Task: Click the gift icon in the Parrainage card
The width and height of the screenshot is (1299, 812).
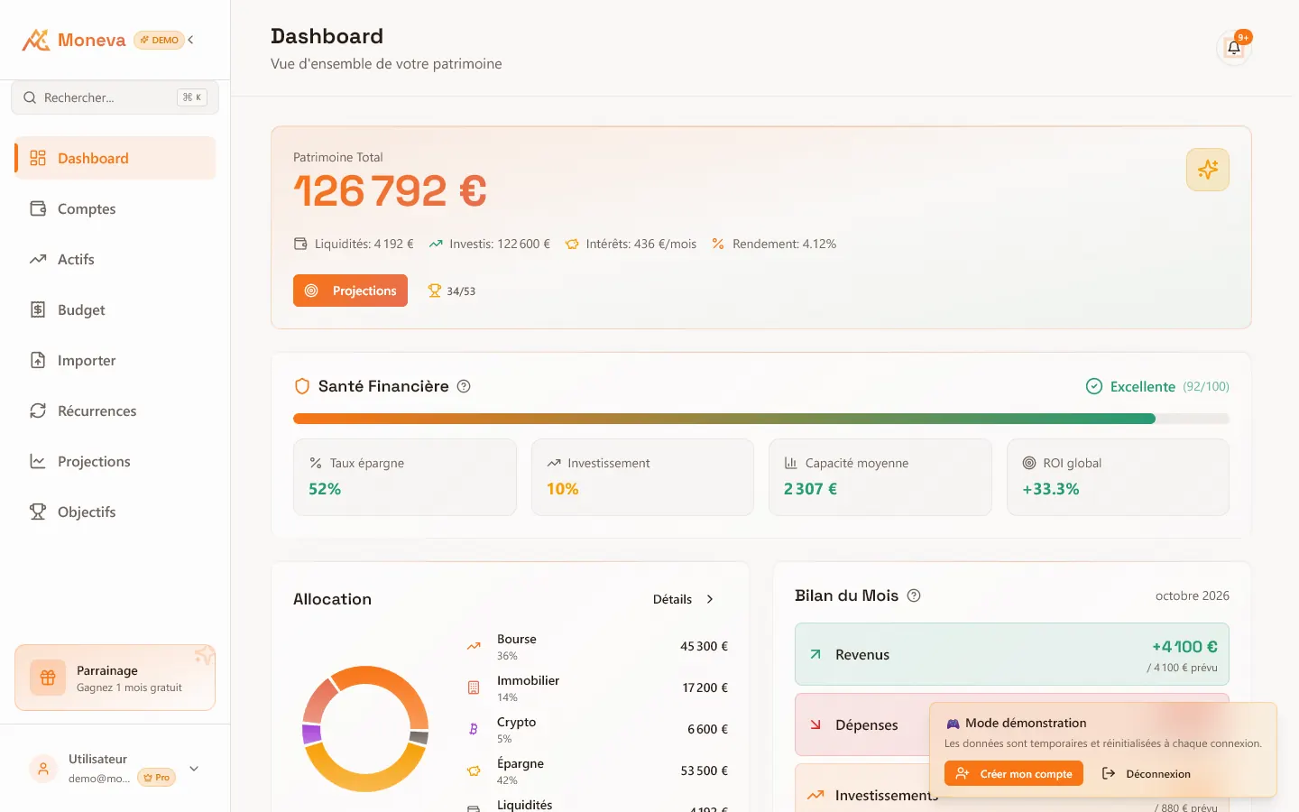Action: [x=48, y=678]
